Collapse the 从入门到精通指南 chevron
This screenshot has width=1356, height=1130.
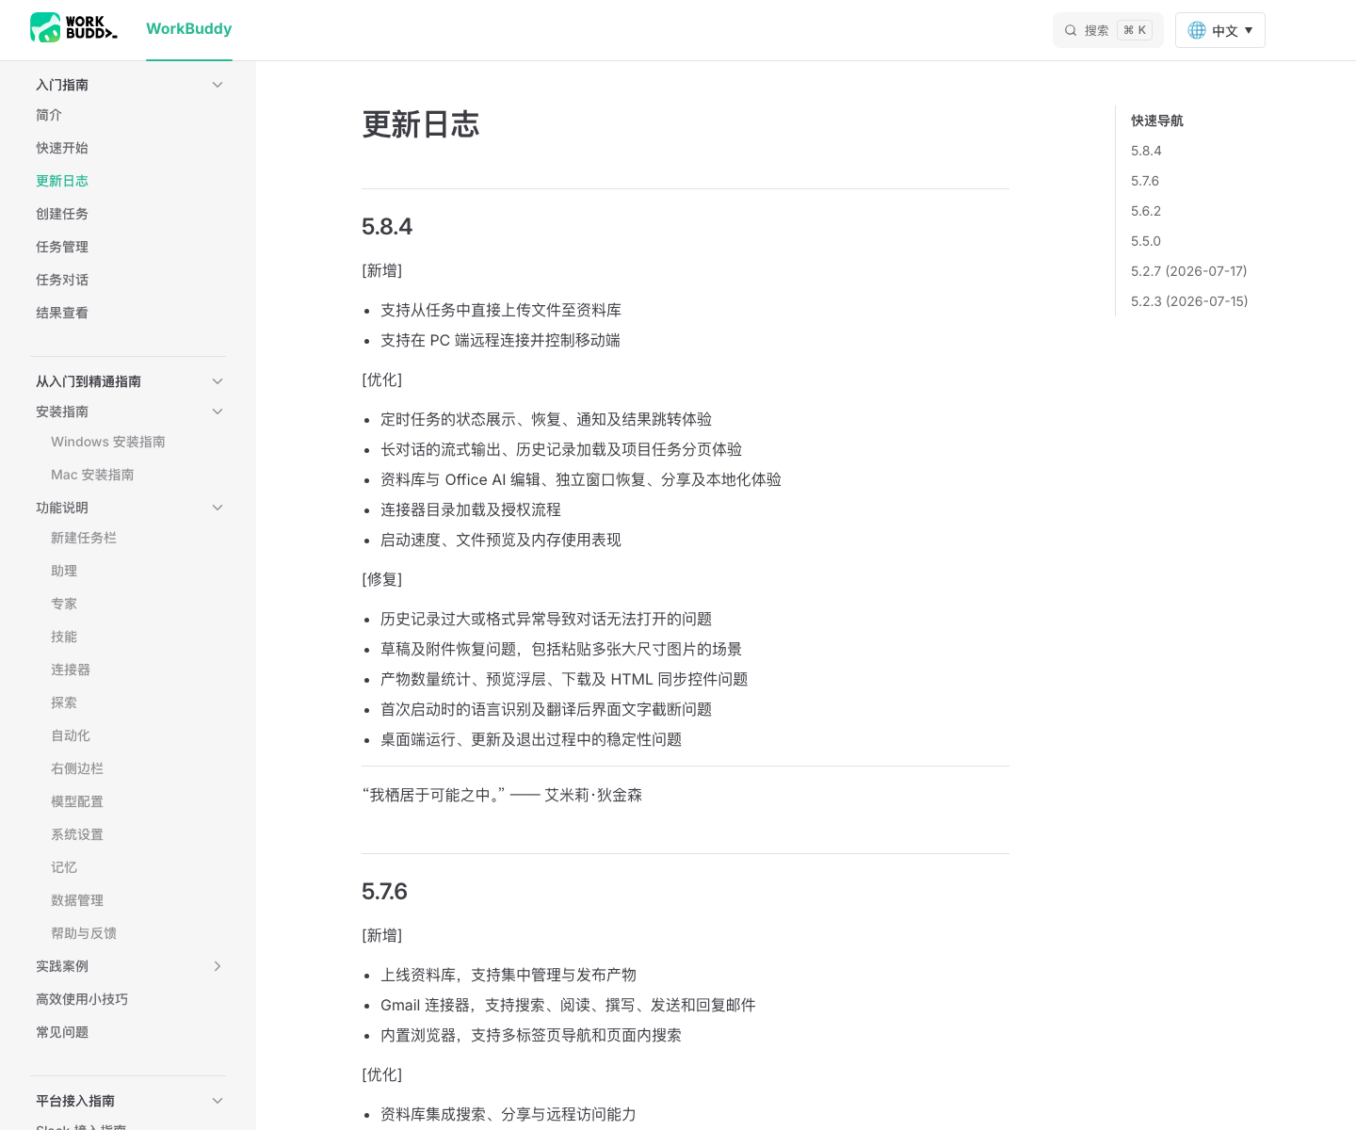coord(218,381)
